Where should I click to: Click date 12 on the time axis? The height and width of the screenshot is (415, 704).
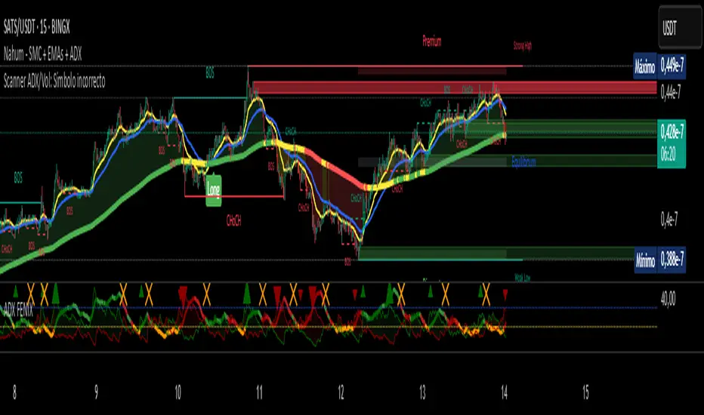(x=341, y=392)
